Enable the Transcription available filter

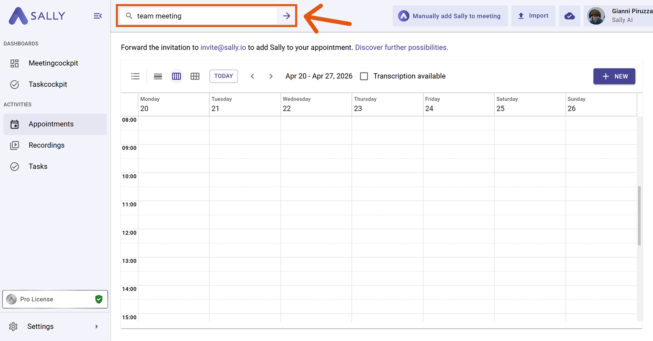click(364, 76)
